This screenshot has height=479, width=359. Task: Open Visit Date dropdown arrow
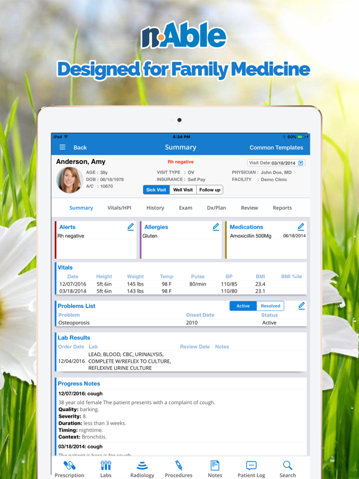pos(300,163)
